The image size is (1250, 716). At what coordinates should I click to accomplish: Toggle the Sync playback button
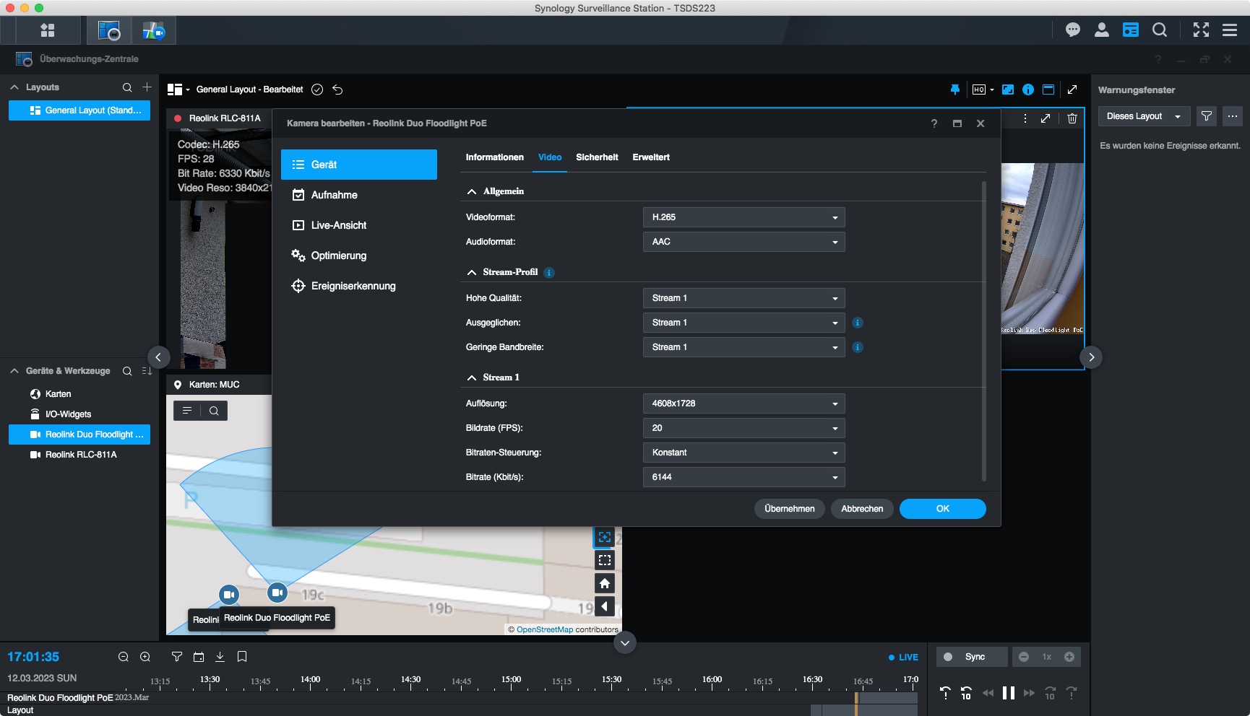coord(971,657)
